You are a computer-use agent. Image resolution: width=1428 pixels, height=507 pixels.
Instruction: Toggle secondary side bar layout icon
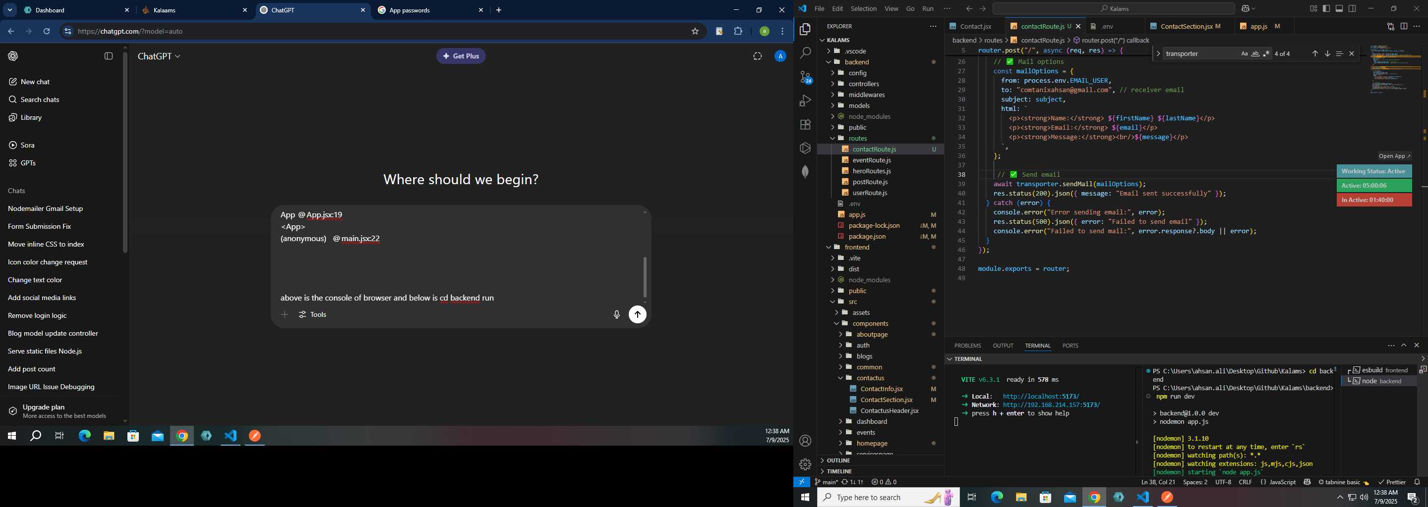pyautogui.click(x=1353, y=8)
